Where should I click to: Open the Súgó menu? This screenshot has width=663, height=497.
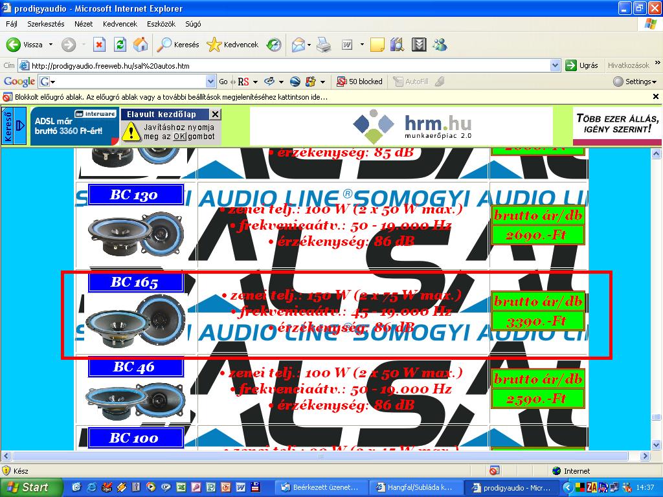193,24
